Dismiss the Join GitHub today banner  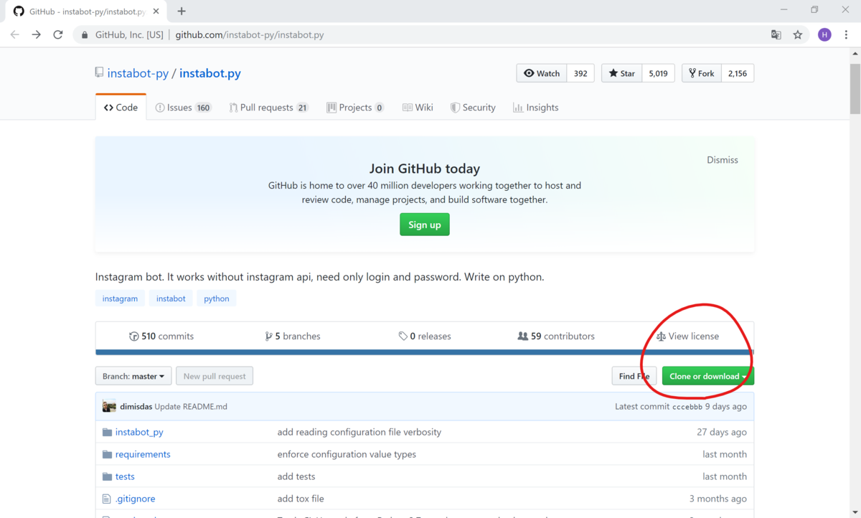tap(723, 160)
